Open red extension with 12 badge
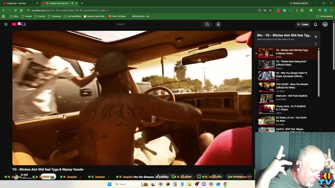335x188 pixels. click(x=279, y=11)
